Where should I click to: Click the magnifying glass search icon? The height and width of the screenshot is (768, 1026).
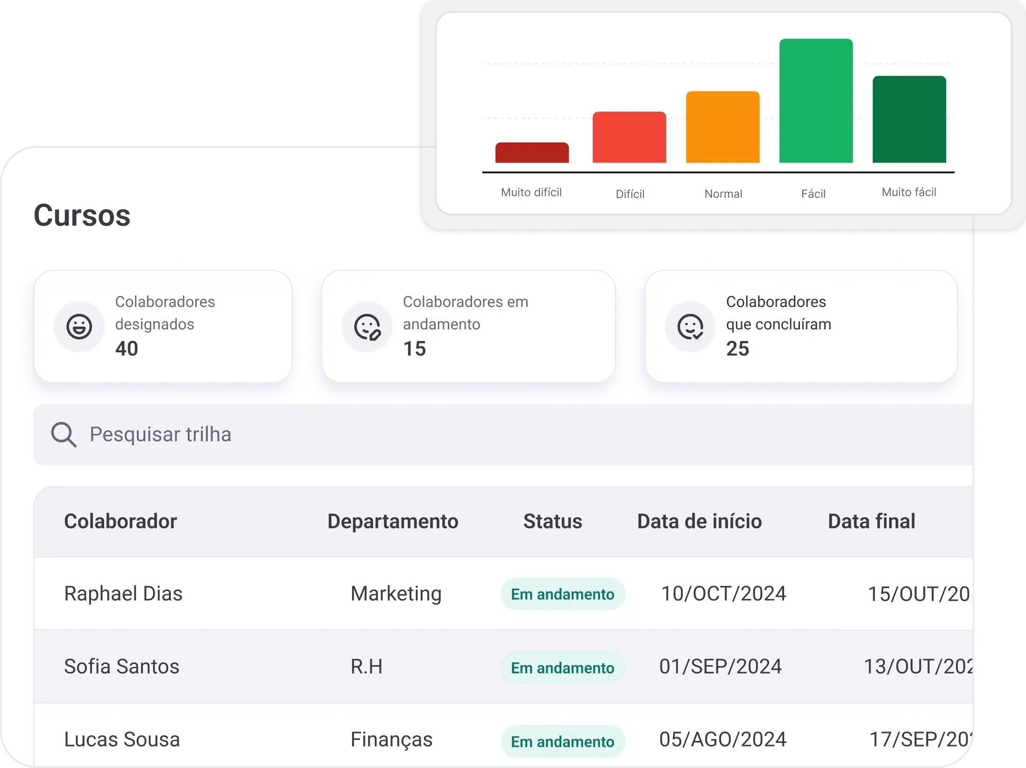coord(63,435)
